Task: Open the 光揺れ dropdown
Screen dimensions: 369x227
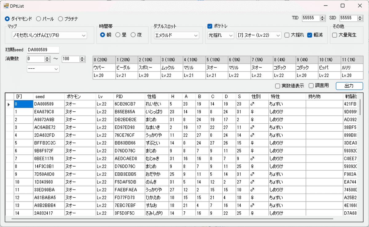Action: 221,35
